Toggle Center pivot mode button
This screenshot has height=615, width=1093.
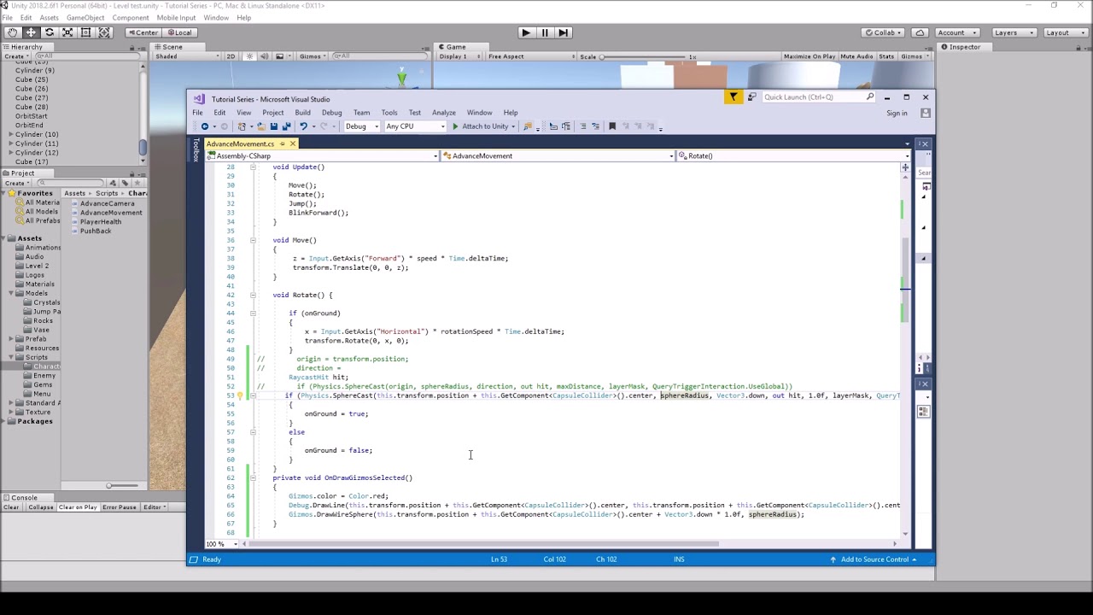click(143, 32)
